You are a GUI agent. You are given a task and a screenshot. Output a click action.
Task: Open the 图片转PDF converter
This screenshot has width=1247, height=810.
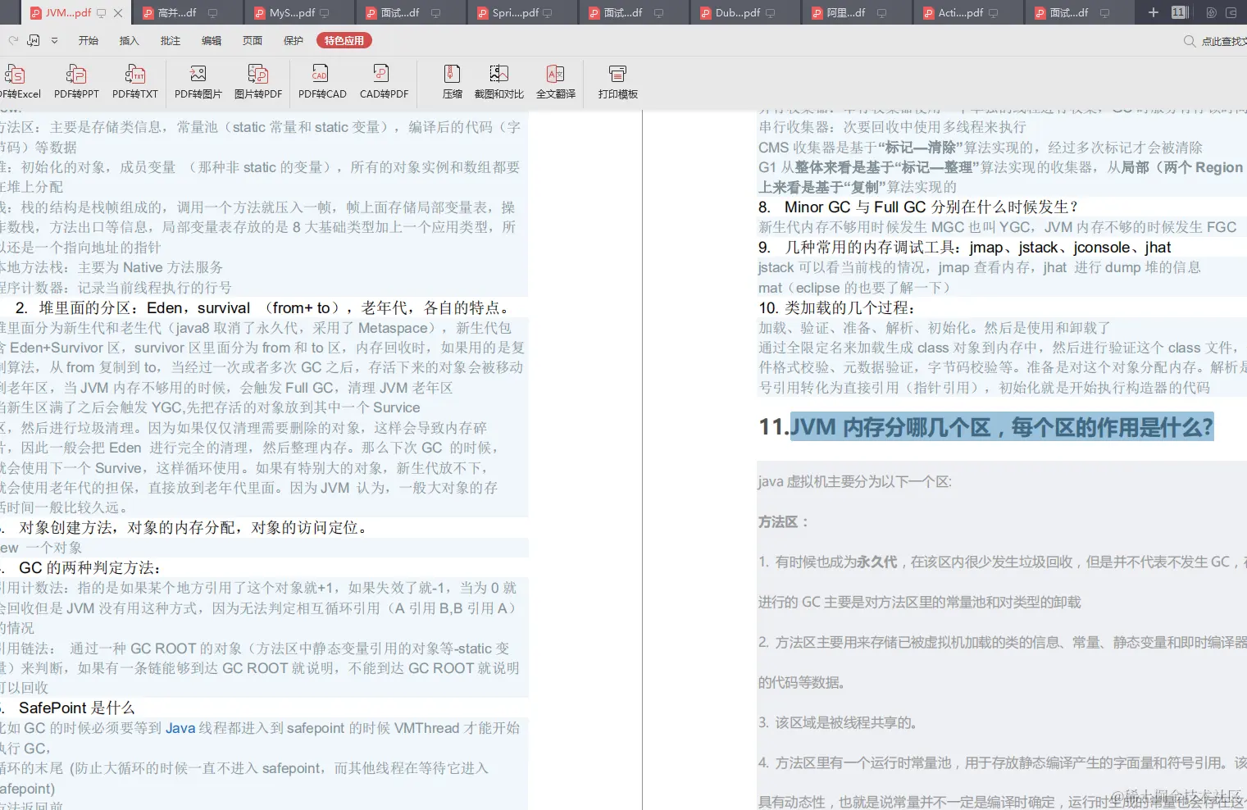(x=258, y=82)
